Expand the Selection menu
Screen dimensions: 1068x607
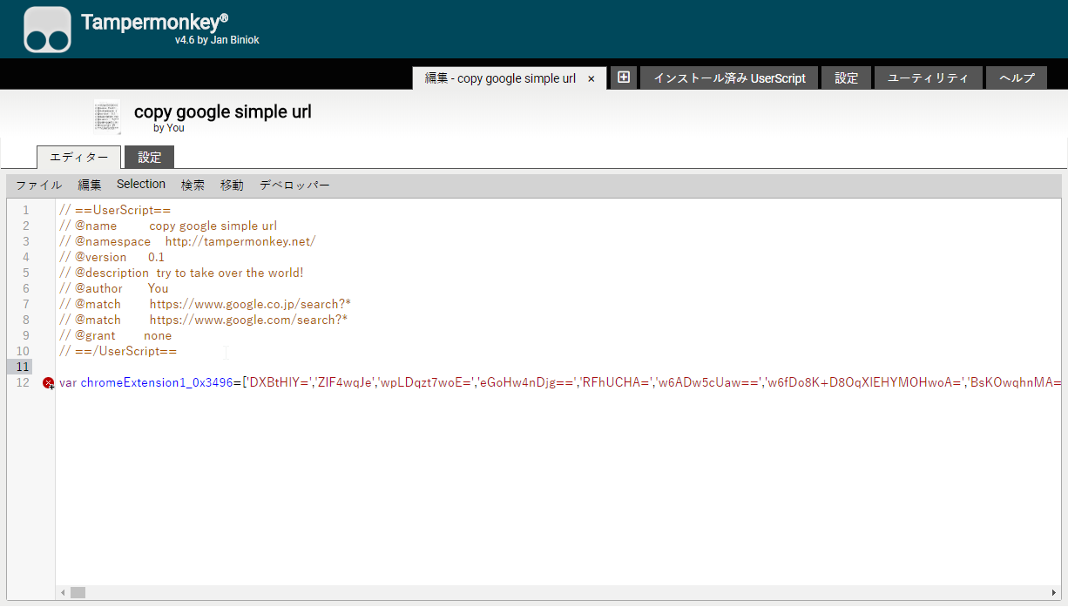141,185
